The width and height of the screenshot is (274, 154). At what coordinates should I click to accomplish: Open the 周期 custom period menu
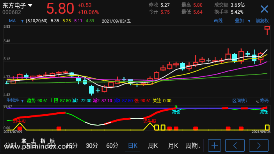(192, 146)
